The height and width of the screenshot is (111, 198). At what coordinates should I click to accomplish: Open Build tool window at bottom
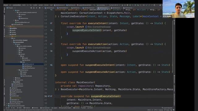[84, 108]
